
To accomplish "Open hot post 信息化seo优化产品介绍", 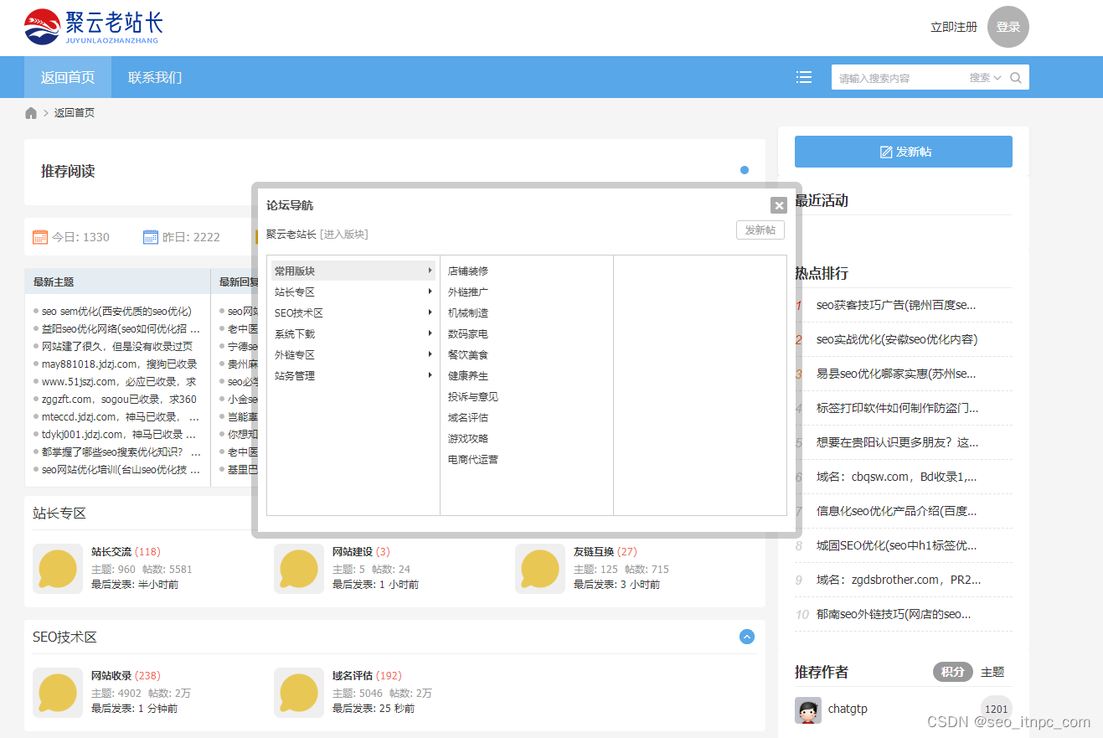I will (x=896, y=511).
